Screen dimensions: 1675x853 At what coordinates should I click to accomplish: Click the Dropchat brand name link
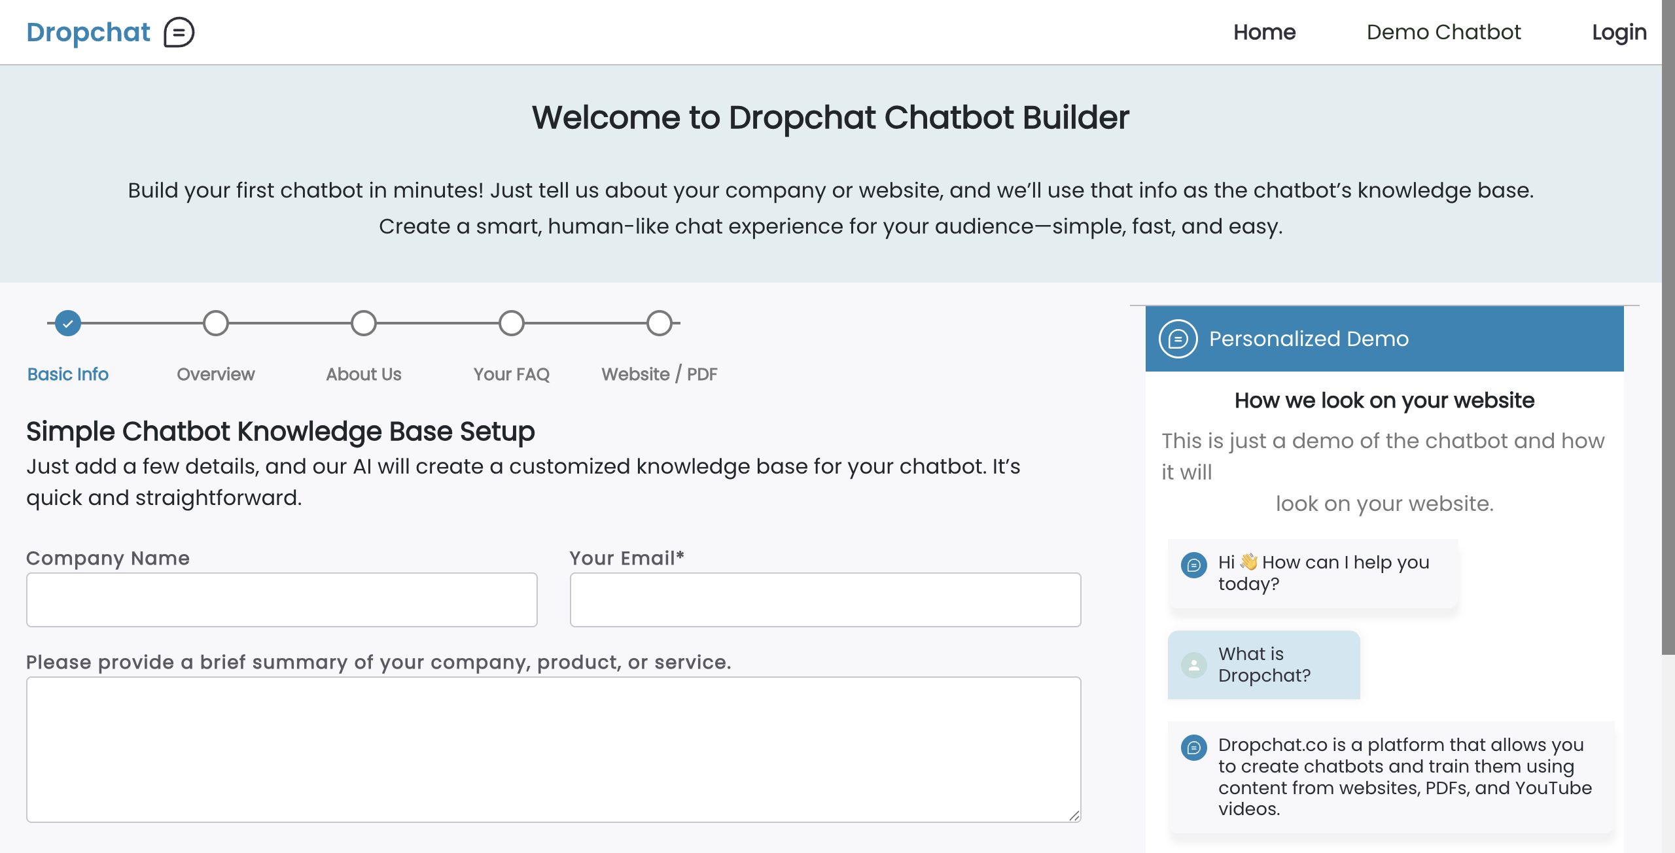(x=88, y=32)
